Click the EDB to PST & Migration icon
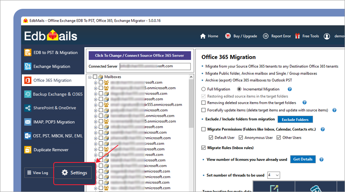The width and height of the screenshot is (345, 192). [28, 53]
